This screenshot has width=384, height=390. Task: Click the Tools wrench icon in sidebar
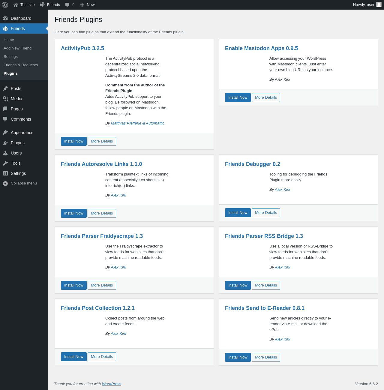click(x=5, y=163)
